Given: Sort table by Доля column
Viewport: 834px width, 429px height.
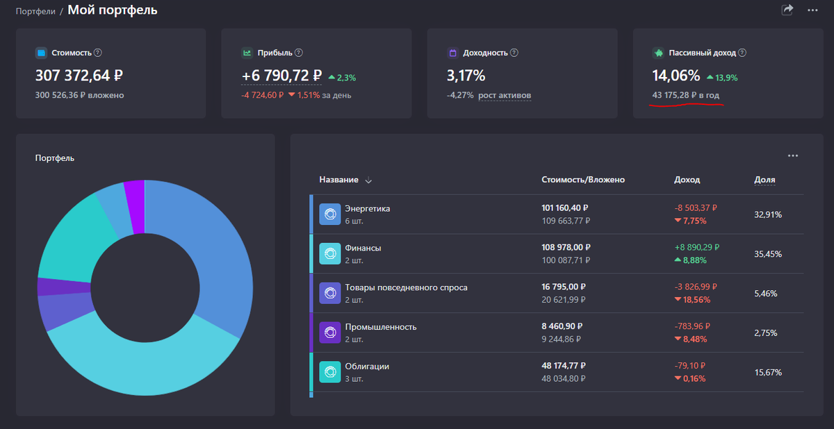Looking at the screenshot, I should pyautogui.click(x=764, y=180).
